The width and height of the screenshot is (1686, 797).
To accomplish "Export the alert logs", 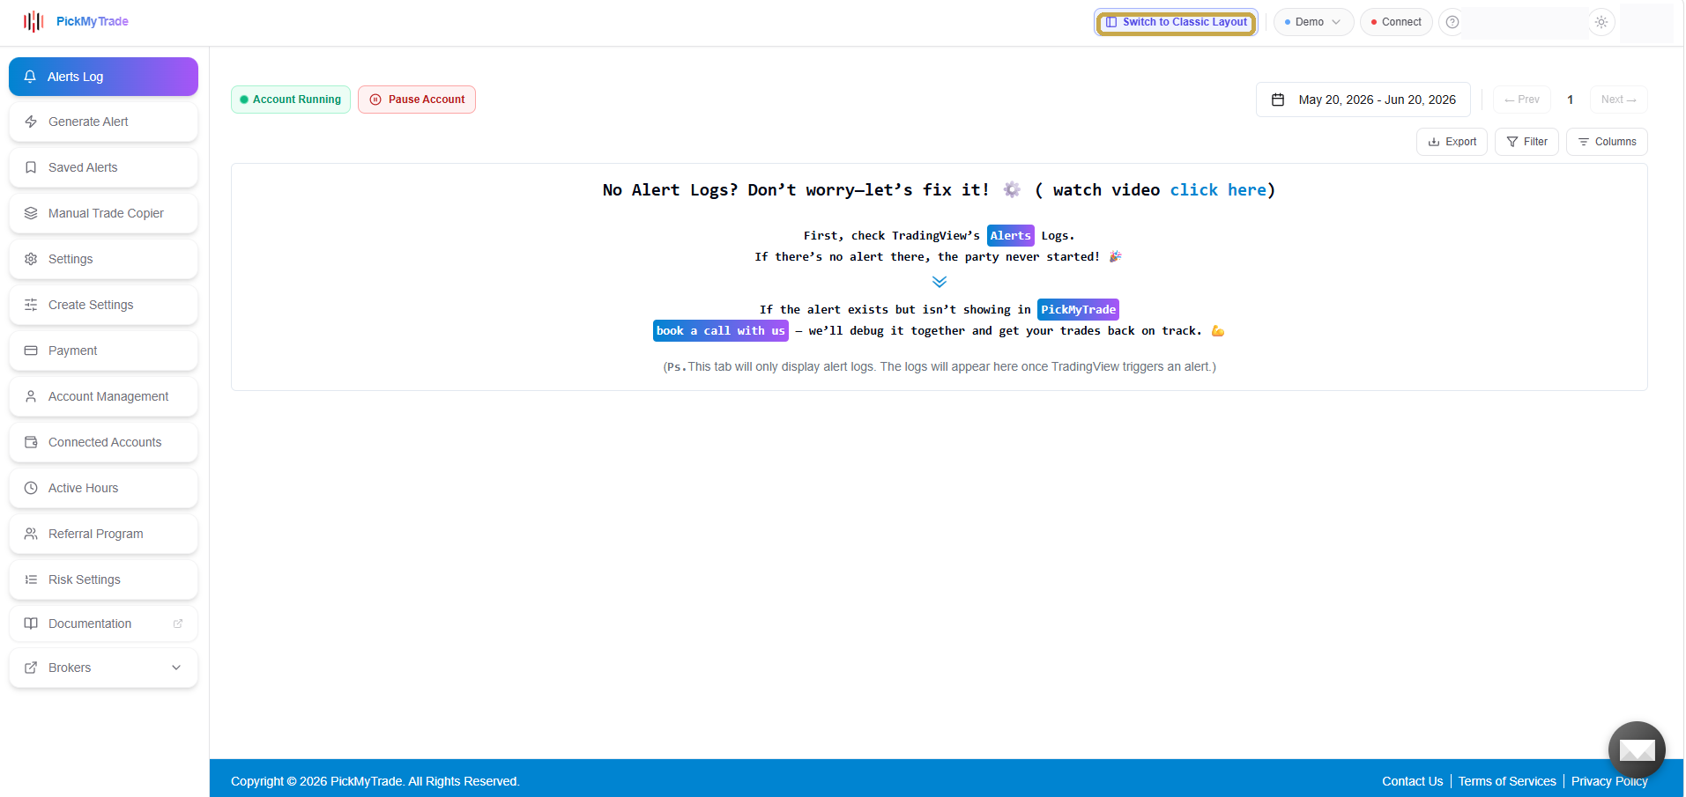I will click(x=1452, y=142).
